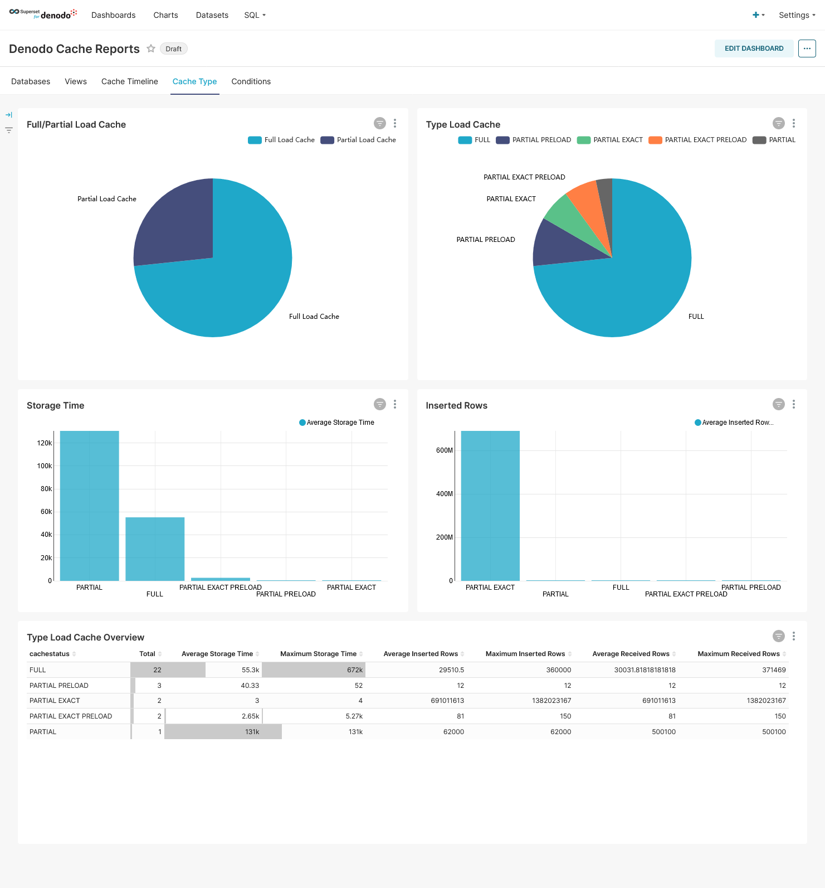Click the Denodo Cache Reports title

tap(74, 49)
